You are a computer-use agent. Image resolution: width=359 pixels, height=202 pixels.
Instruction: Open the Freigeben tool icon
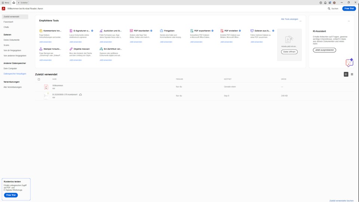coord(162,31)
